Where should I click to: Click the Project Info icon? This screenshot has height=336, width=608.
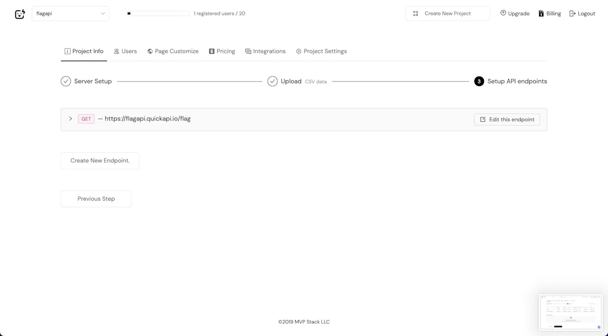pyautogui.click(x=67, y=51)
